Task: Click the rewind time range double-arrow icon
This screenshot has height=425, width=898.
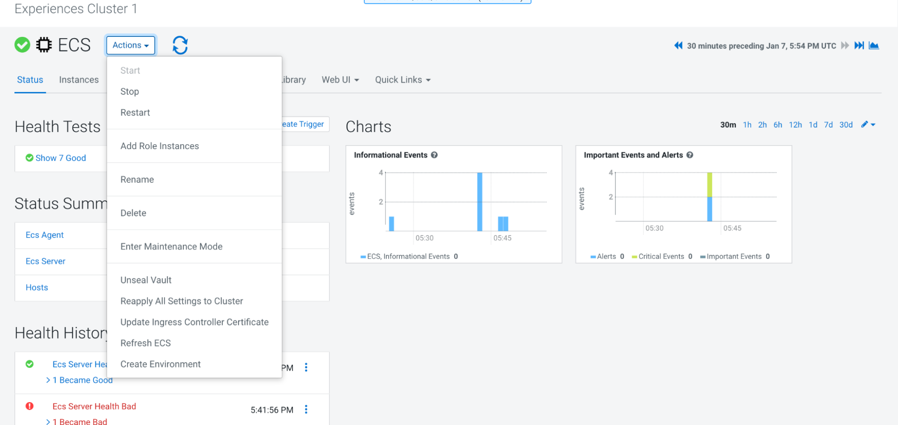Action: [x=678, y=45]
